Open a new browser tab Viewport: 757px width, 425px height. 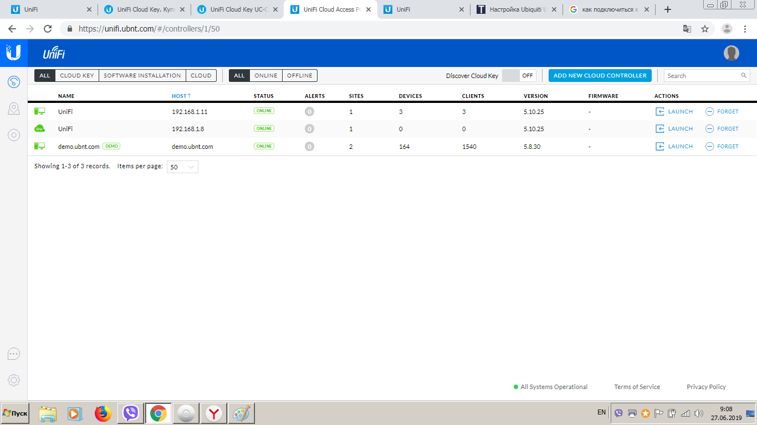point(668,9)
